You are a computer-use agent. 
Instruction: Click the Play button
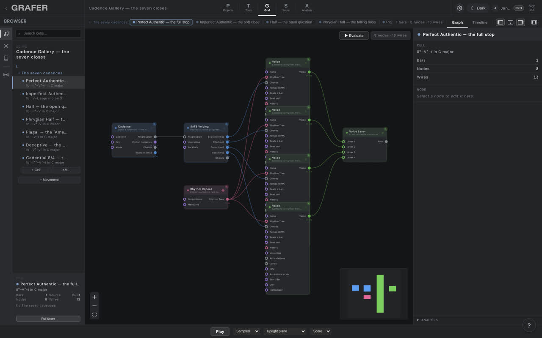(220, 331)
